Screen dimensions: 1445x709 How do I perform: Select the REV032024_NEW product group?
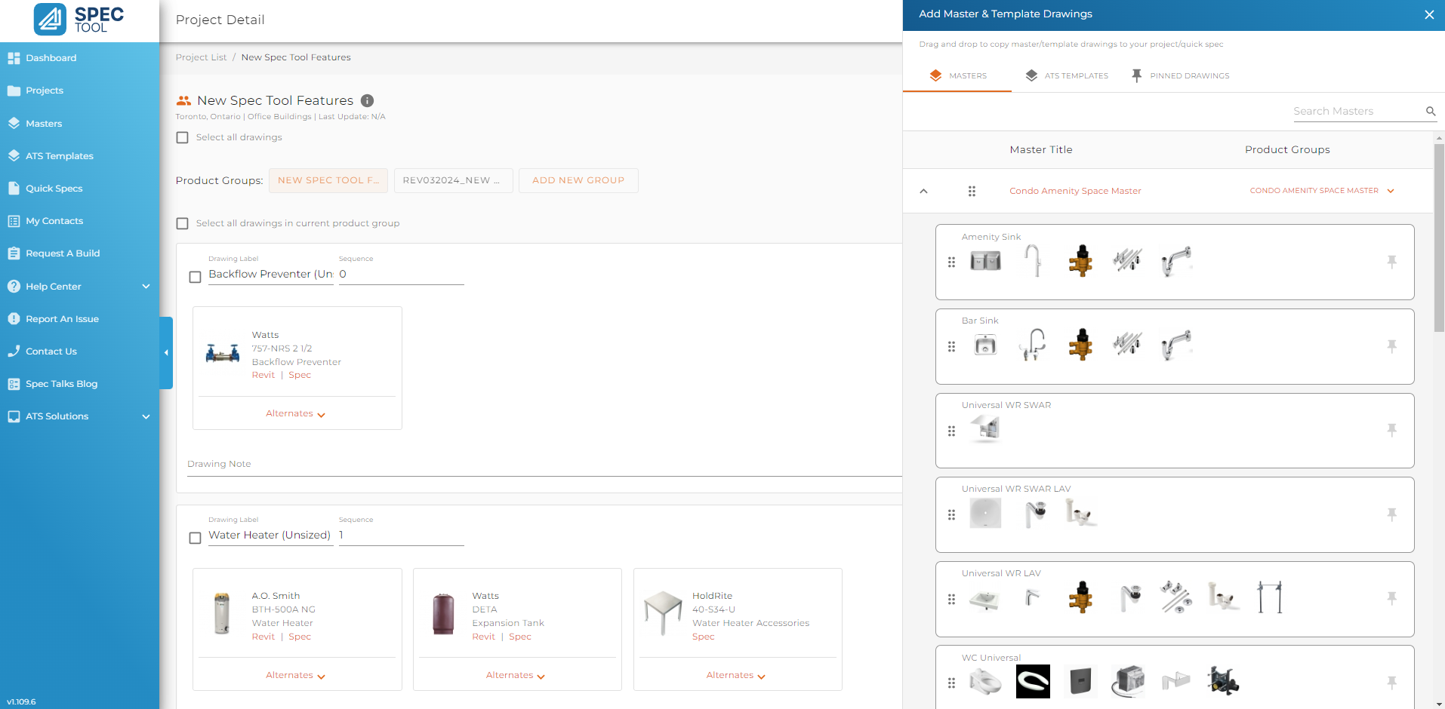pos(453,180)
